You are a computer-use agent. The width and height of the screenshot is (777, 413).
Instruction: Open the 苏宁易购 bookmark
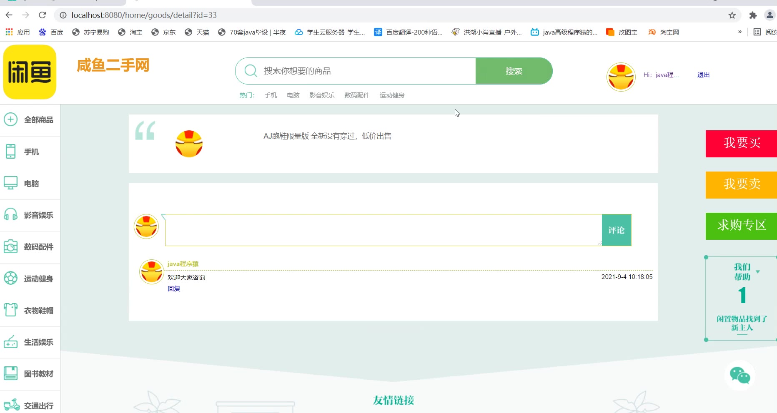[x=90, y=32]
